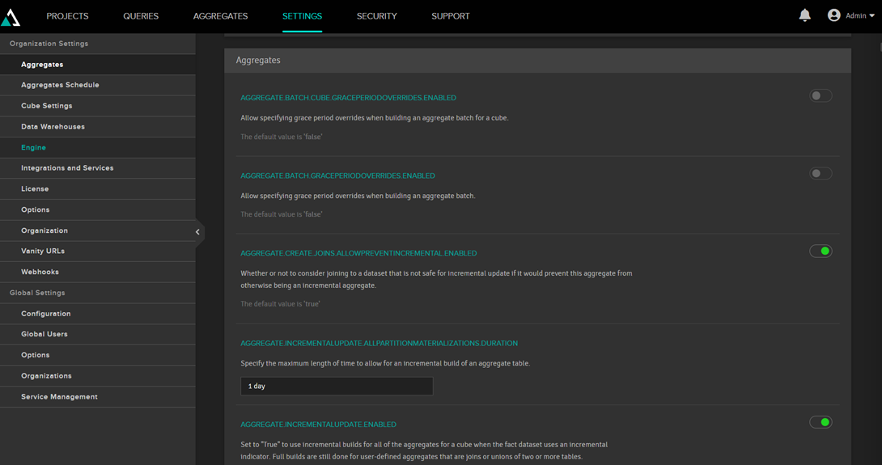Open the Support tab
This screenshot has width=882, height=465.
(450, 16)
